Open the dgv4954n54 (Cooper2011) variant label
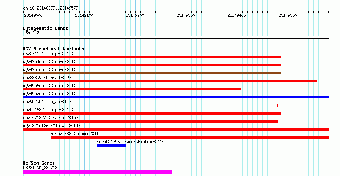 [49, 61]
